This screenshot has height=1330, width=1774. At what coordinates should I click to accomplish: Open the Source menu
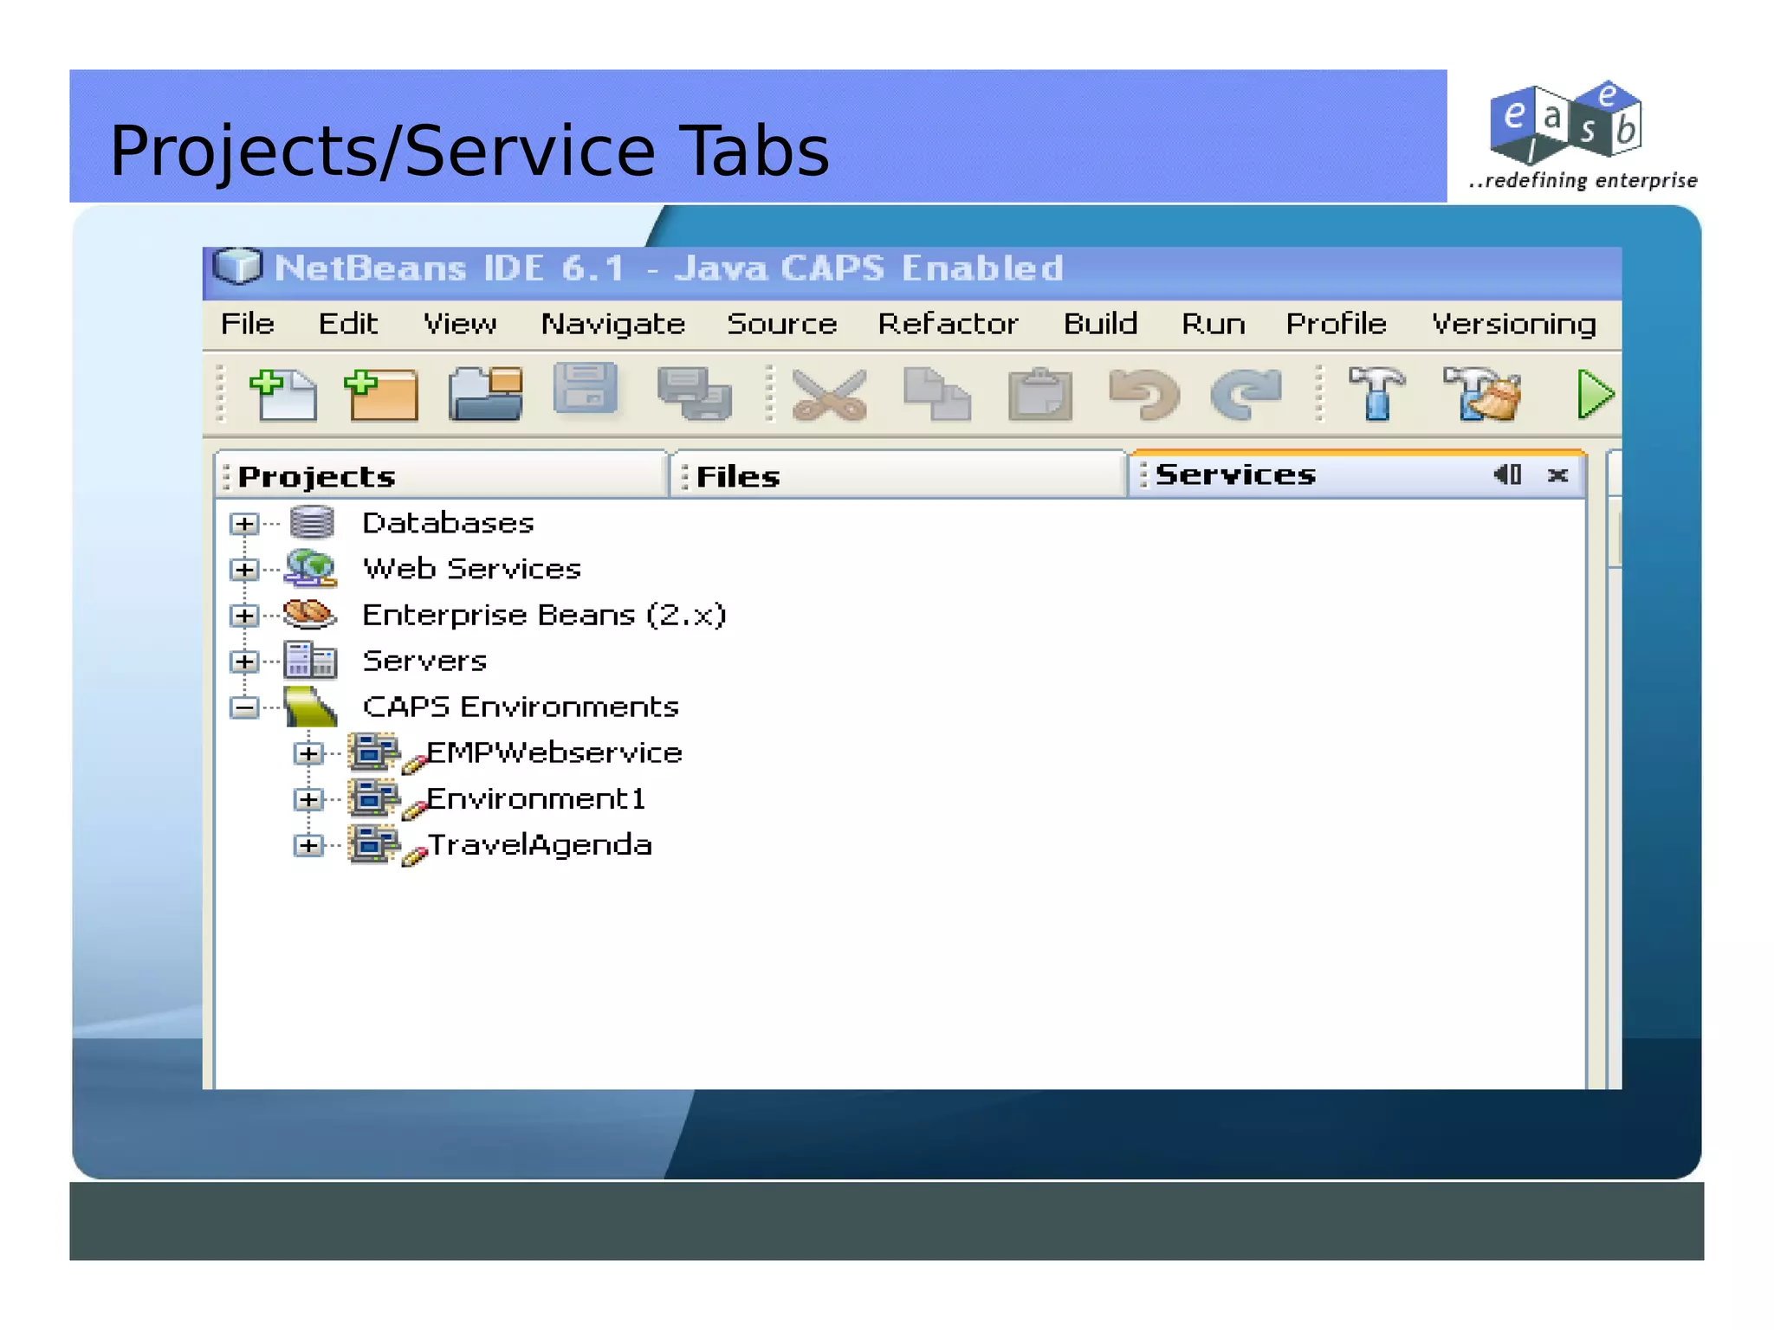click(782, 324)
